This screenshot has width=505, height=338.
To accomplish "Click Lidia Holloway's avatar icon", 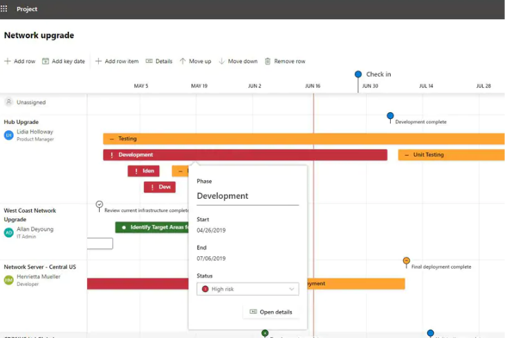I will (x=9, y=135).
